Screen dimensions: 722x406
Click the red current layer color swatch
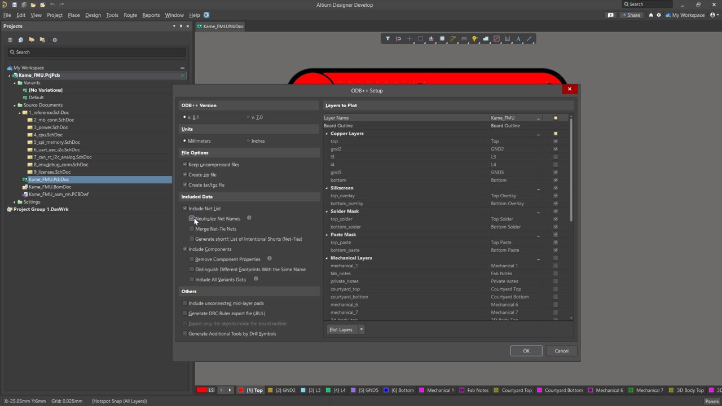(x=201, y=390)
